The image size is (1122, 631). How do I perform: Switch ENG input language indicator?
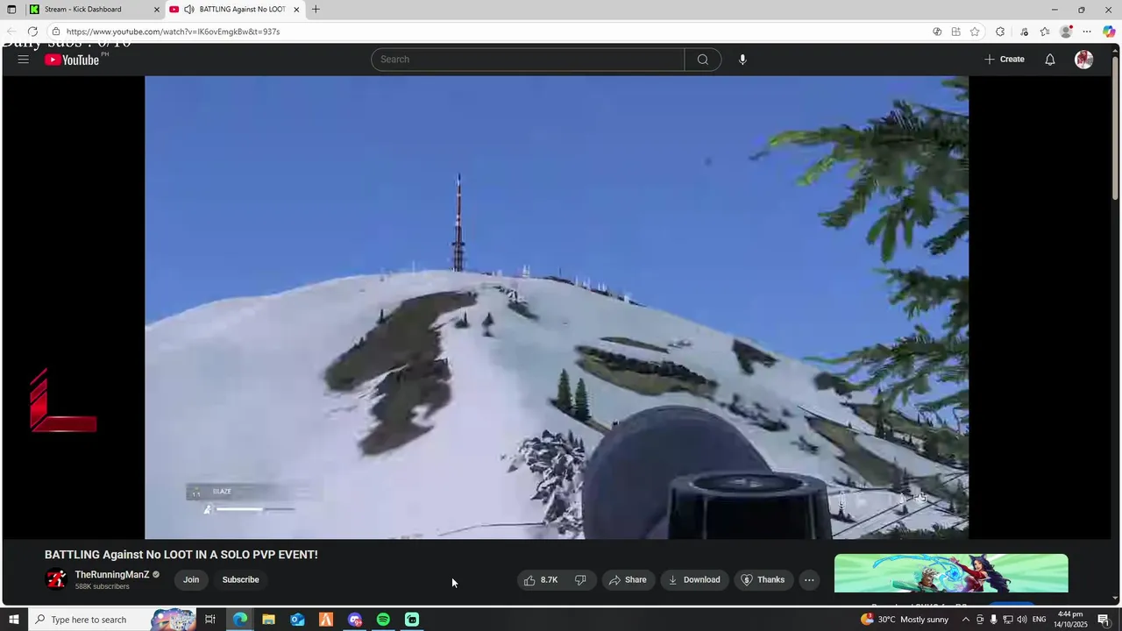(x=1039, y=620)
